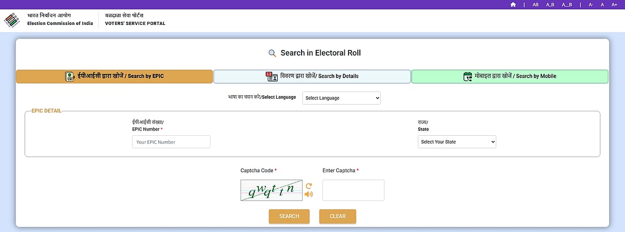Go to the Home page icon
This screenshot has height=232, width=625.
coord(513,5)
